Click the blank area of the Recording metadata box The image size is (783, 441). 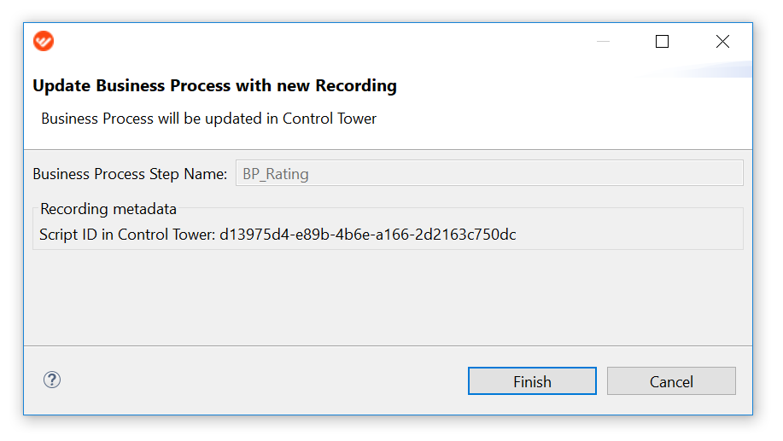tap(629, 235)
